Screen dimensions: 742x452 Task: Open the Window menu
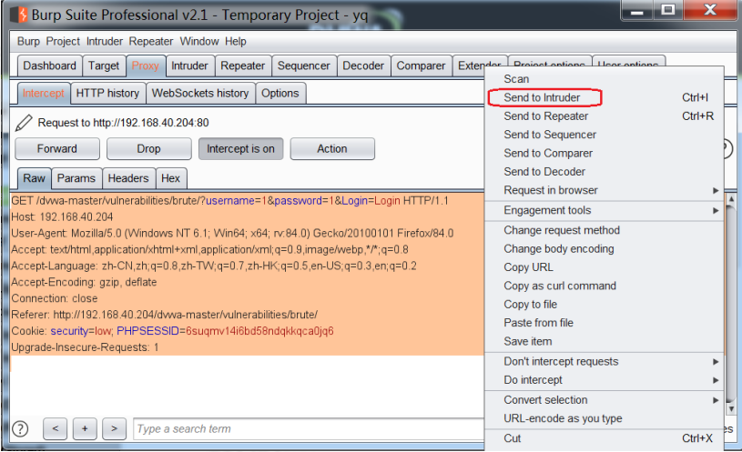(x=199, y=42)
